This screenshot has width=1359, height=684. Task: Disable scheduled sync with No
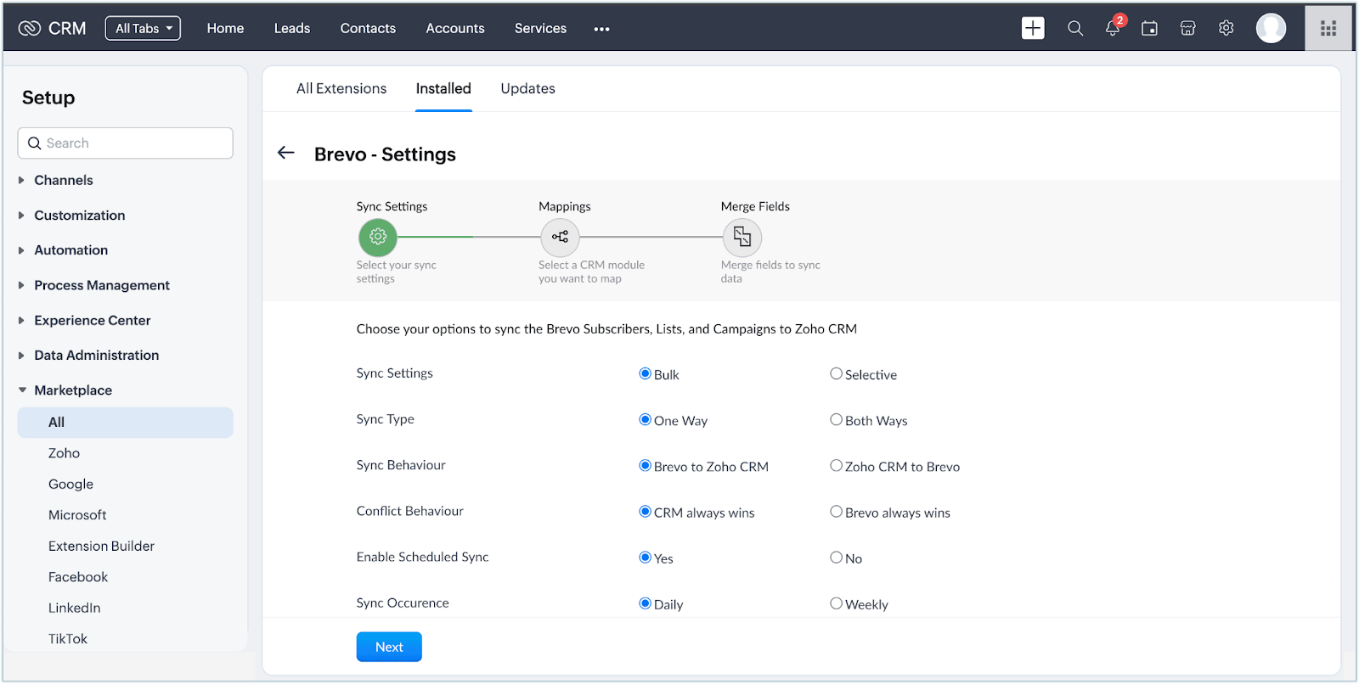tap(836, 558)
